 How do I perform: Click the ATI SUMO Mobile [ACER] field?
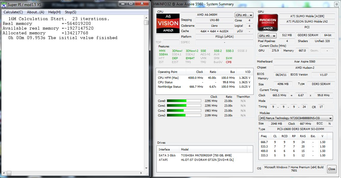pos(307,16)
